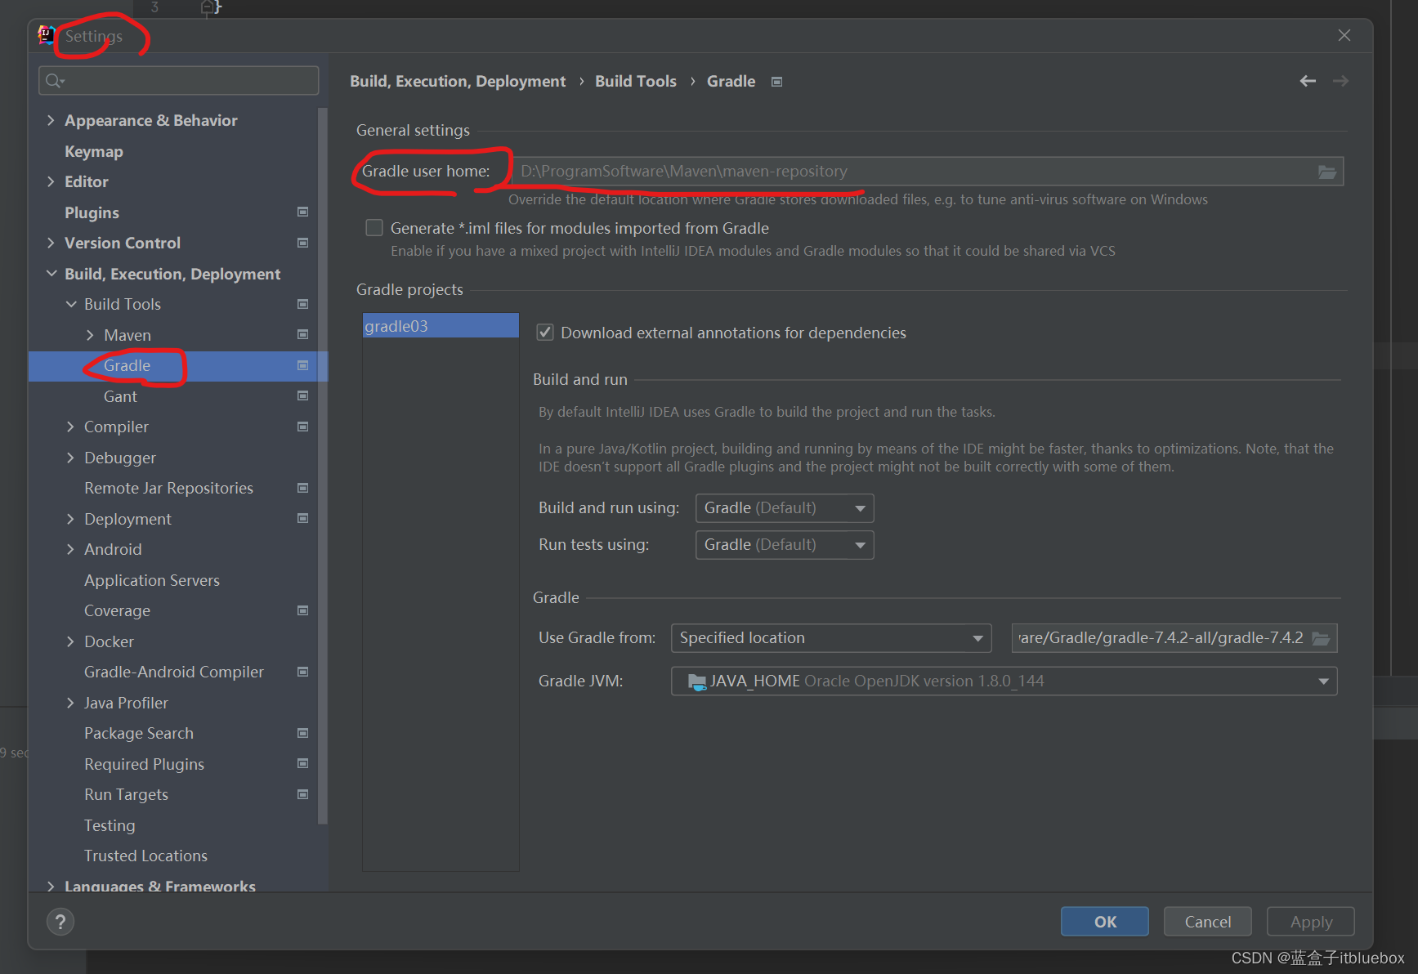Viewport: 1418px width, 974px height.
Task: Open Required Plugins settings
Action: click(144, 764)
